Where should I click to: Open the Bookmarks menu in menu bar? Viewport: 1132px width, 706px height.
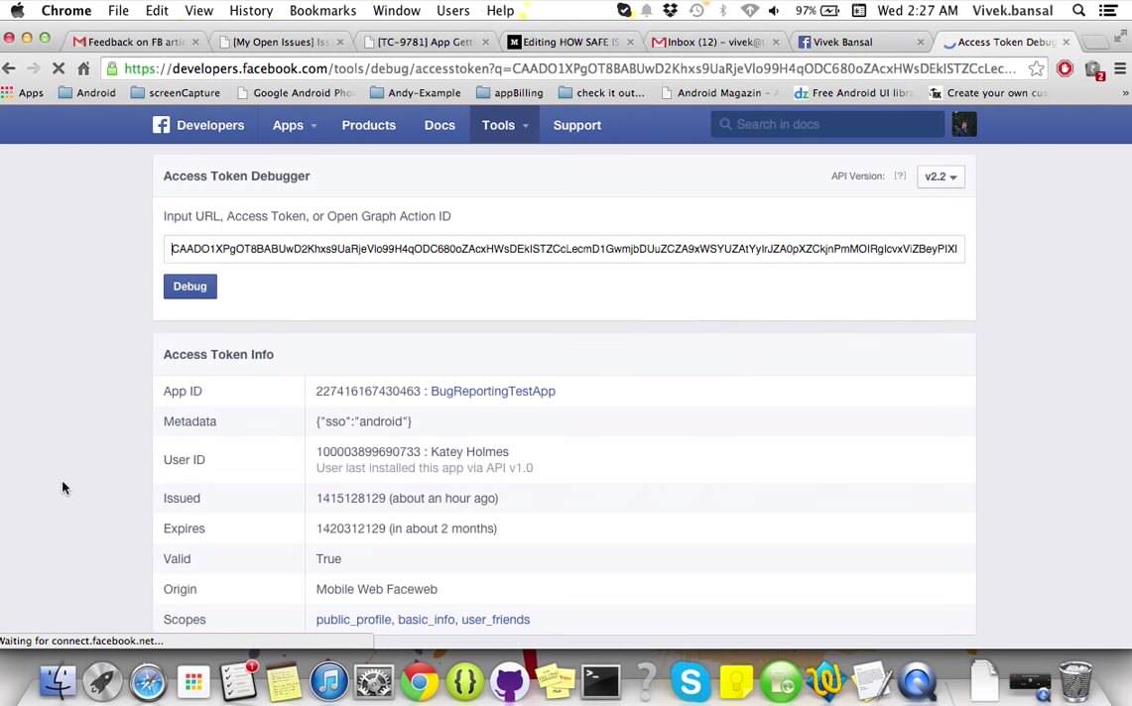322,11
